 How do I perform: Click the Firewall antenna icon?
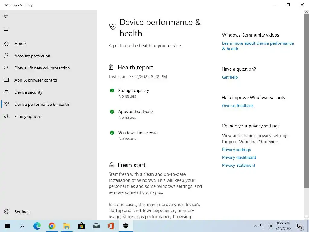click(6, 68)
